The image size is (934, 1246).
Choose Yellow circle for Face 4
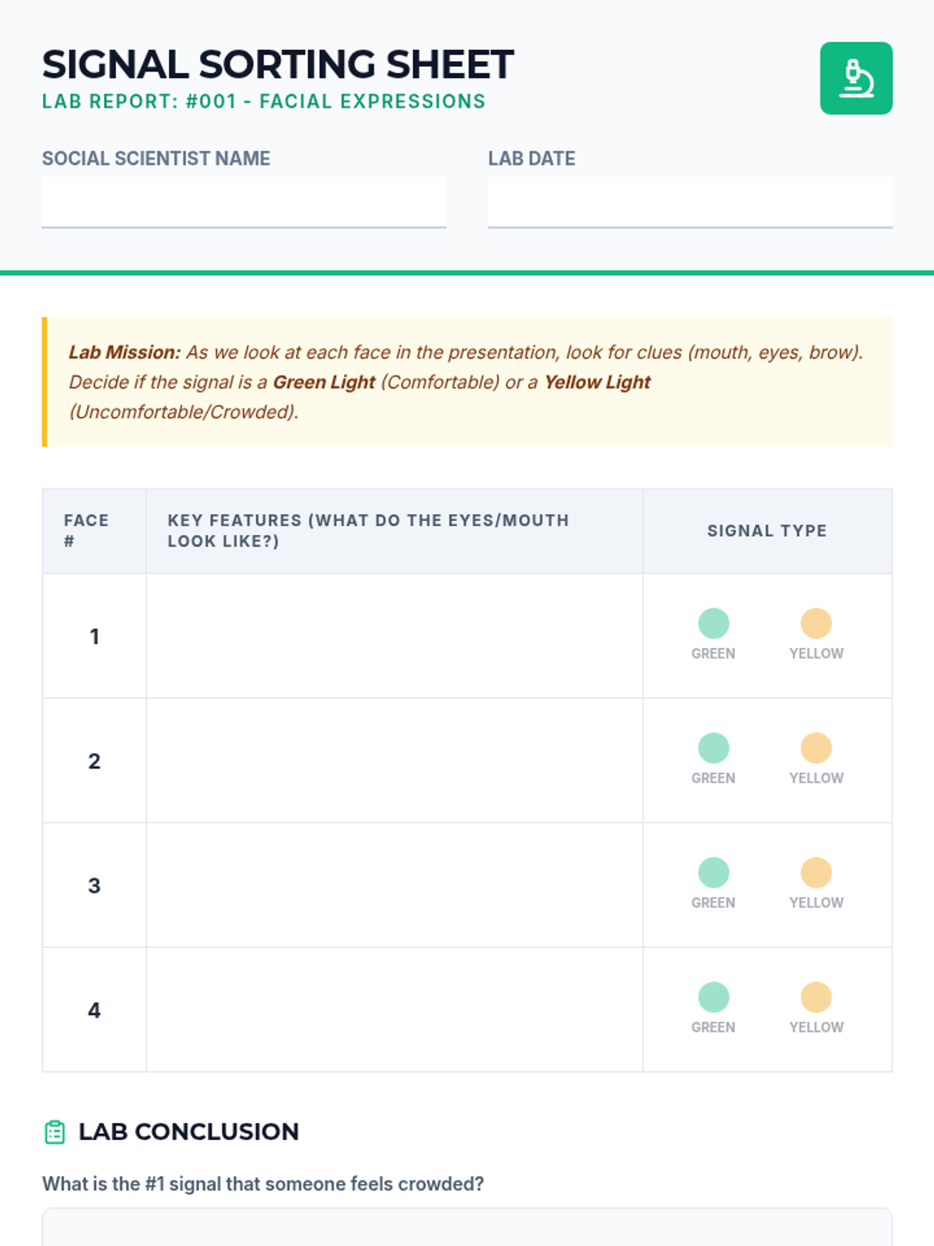pos(816,998)
